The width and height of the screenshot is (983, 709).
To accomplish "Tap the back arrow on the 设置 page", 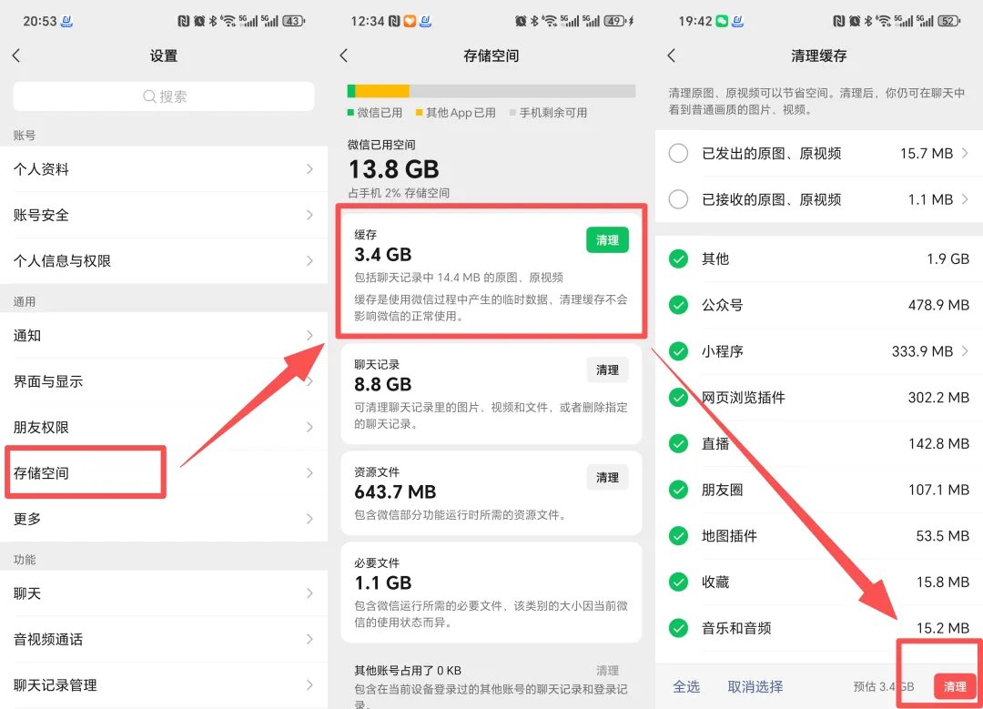I will tap(16, 56).
